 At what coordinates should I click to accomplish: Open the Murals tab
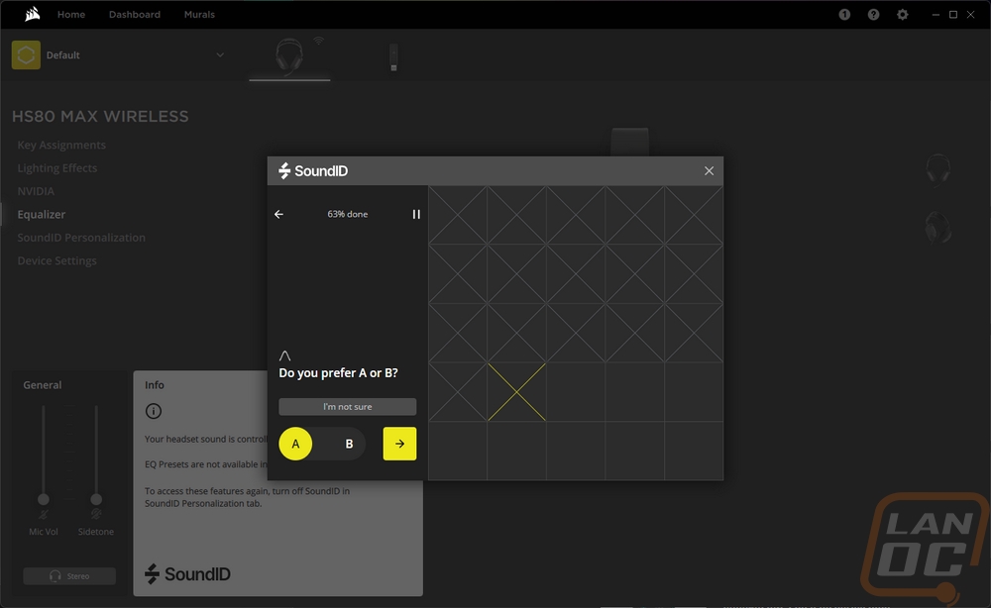(x=199, y=14)
